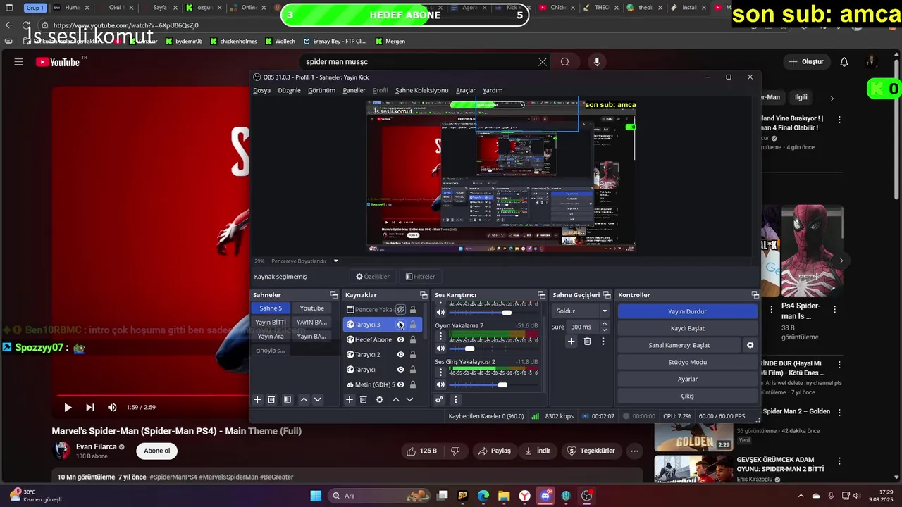Remove scene transition with trash icon

coord(587,342)
